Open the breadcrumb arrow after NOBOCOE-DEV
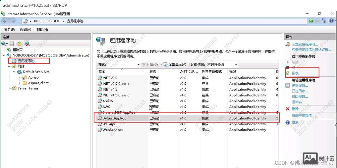This screenshot has width=337, height=168. pos(63,21)
